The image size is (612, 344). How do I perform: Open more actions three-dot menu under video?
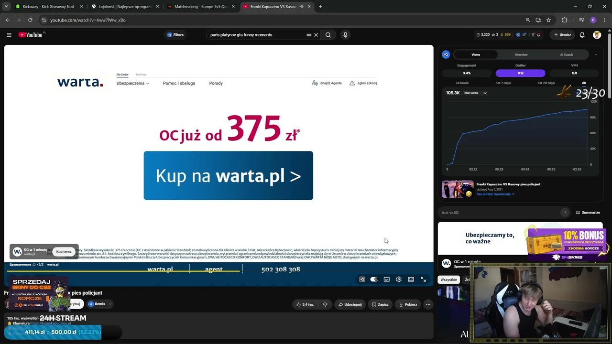pyautogui.click(x=428, y=304)
